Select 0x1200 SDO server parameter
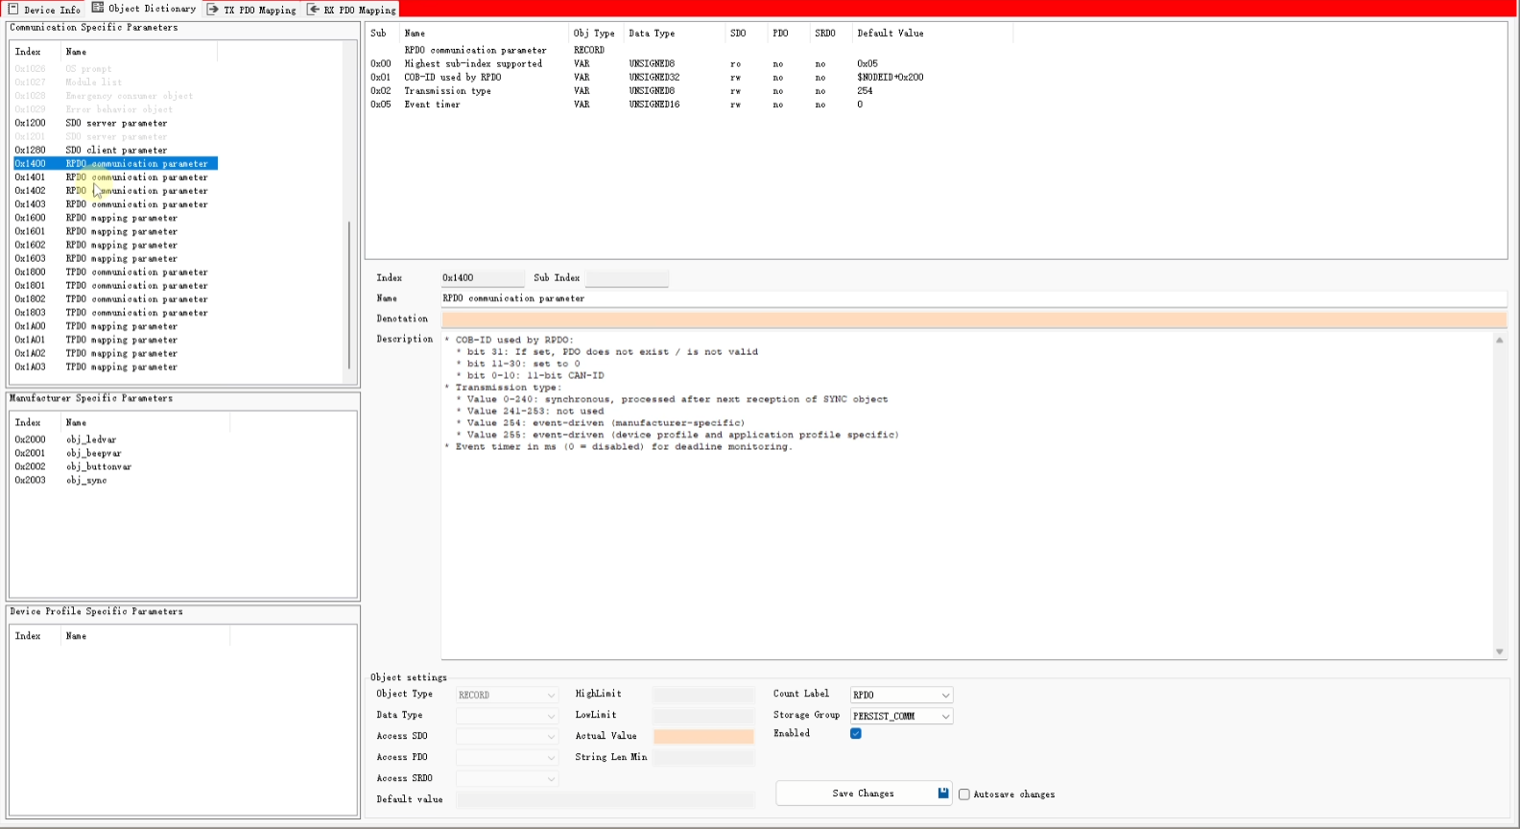The width and height of the screenshot is (1520, 829). click(115, 123)
